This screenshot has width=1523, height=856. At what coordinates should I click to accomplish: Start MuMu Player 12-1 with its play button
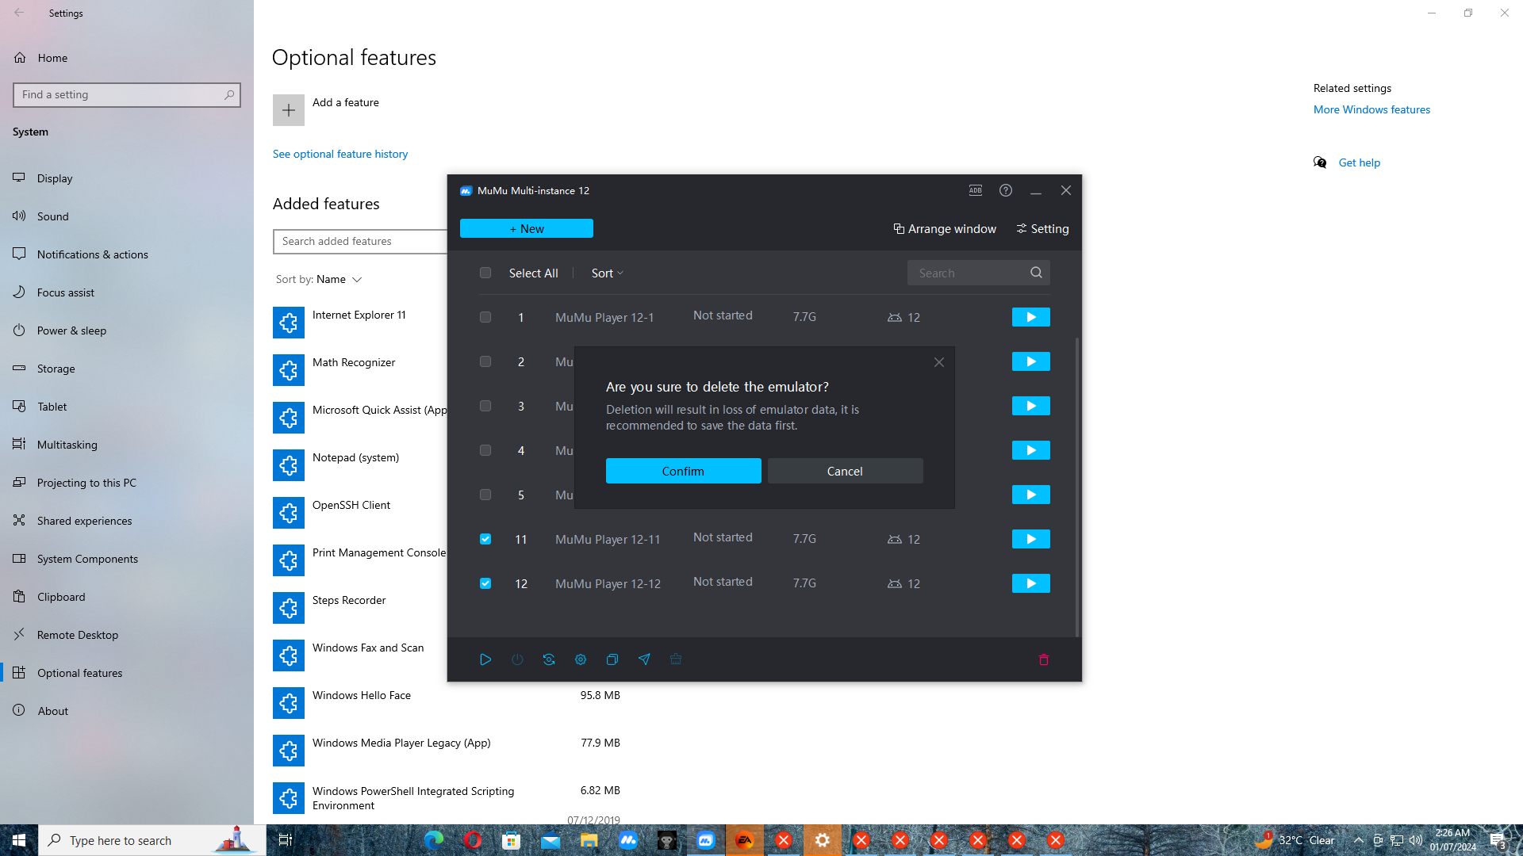[1031, 317]
